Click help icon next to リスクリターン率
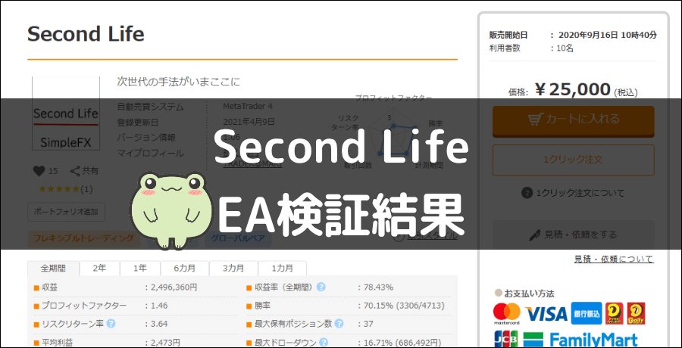 tap(111, 324)
